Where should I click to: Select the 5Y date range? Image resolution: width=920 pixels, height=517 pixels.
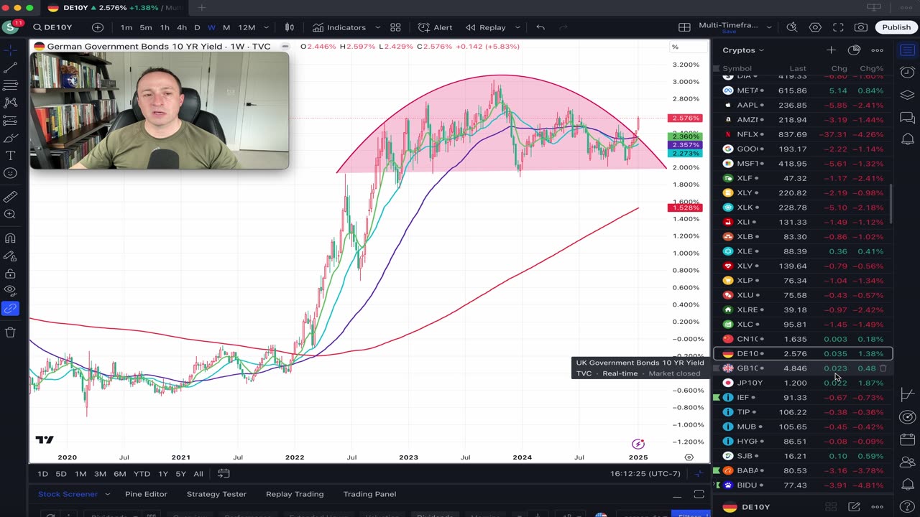tap(181, 474)
